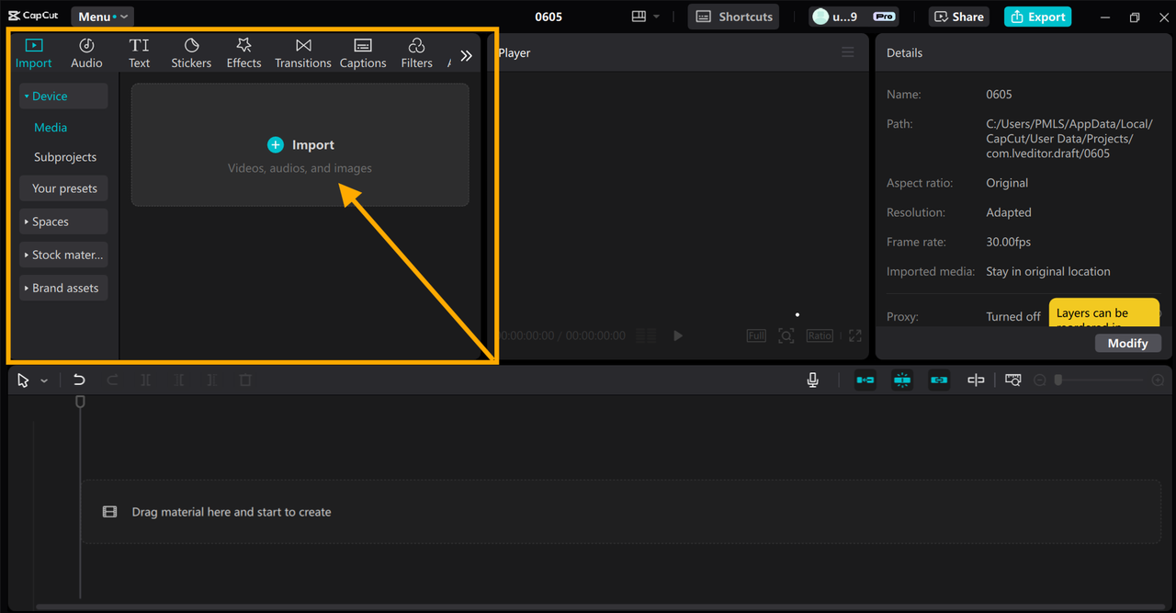1176x613 pixels.
Task: Expand the Stock materials section
Action: 62,254
